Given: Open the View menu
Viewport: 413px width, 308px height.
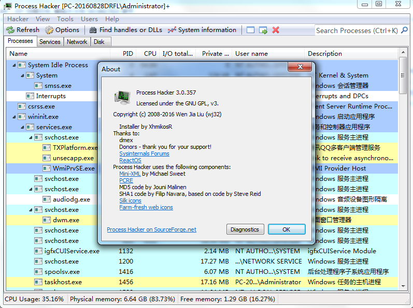Looking at the screenshot, I should coord(42,19).
